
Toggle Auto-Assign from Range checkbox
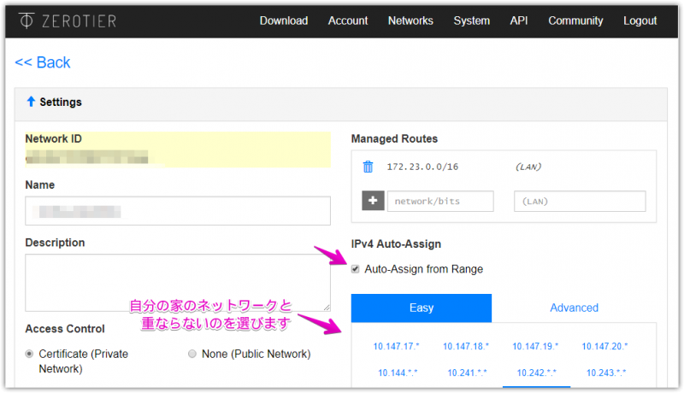coord(356,269)
